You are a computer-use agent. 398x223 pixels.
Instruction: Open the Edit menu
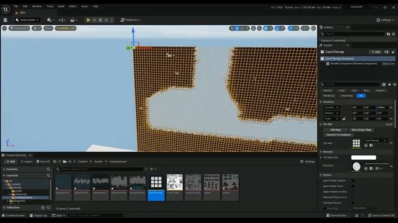pos(25,6)
